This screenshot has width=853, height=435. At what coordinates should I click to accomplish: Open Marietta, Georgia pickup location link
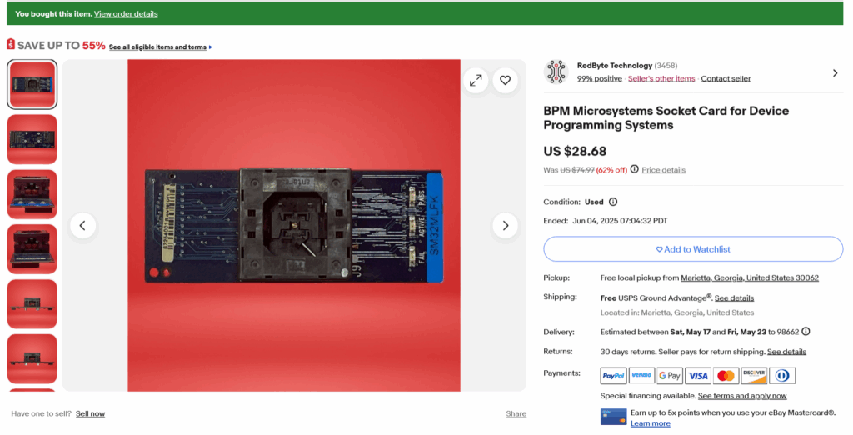coord(750,277)
